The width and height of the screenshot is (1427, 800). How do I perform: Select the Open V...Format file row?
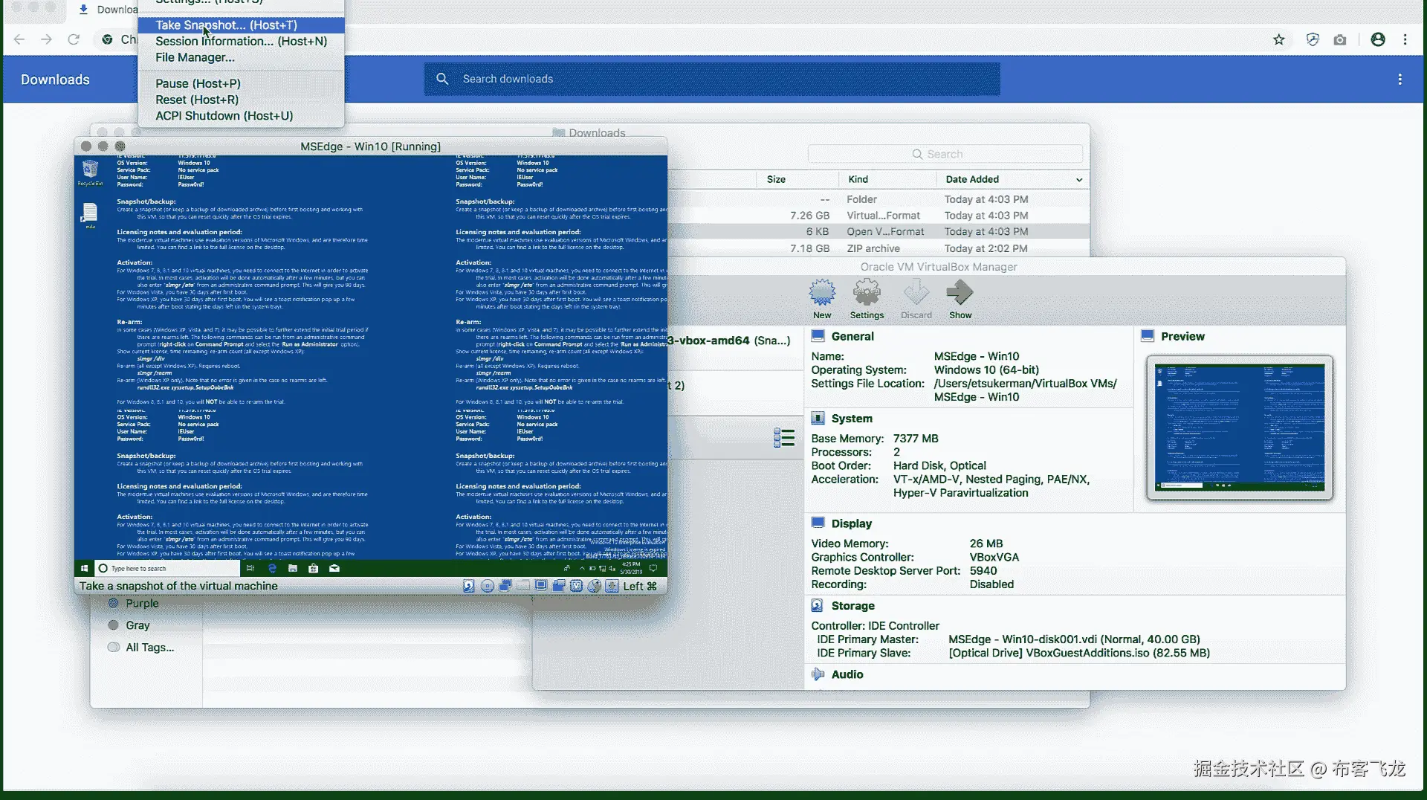tap(878, 232)
